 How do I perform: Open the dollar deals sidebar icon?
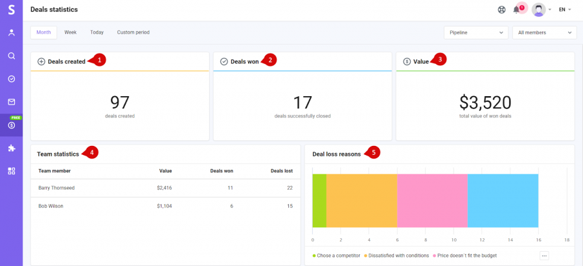click(x=12, y=126)
